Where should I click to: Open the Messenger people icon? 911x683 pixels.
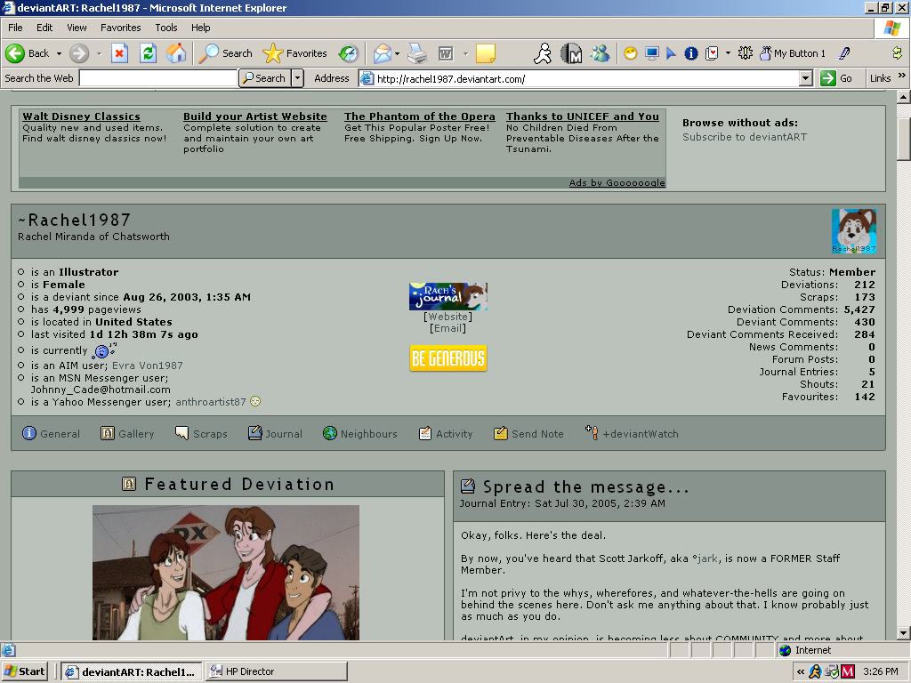pos(600,53)
